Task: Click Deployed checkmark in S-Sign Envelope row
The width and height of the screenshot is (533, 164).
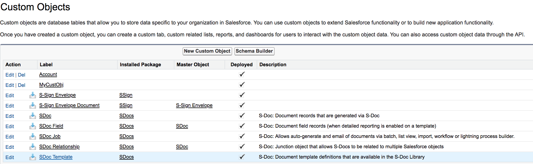Action: 242,95
